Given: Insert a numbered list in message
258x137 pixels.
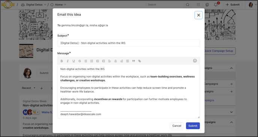Looking at the screenshot, I should pos(91,61).
